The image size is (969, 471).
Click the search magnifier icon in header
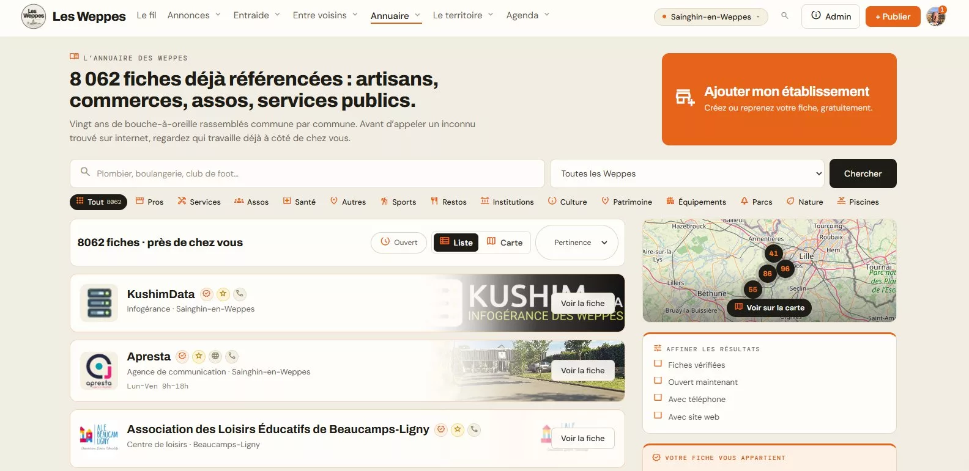point(784,16)
